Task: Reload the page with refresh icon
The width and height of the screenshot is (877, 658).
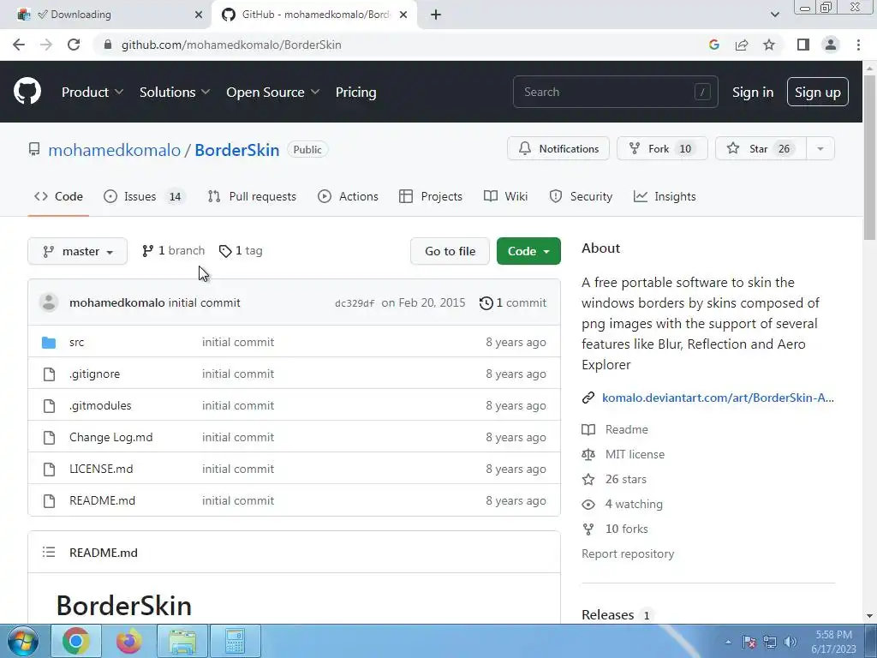Action: pos(74,45)
